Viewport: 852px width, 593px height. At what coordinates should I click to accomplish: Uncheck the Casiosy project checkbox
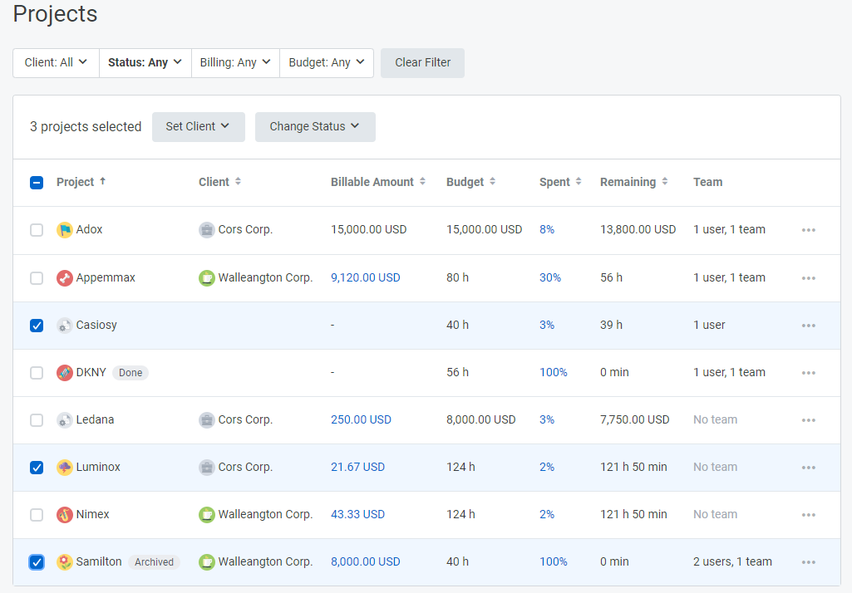point(37,326)
